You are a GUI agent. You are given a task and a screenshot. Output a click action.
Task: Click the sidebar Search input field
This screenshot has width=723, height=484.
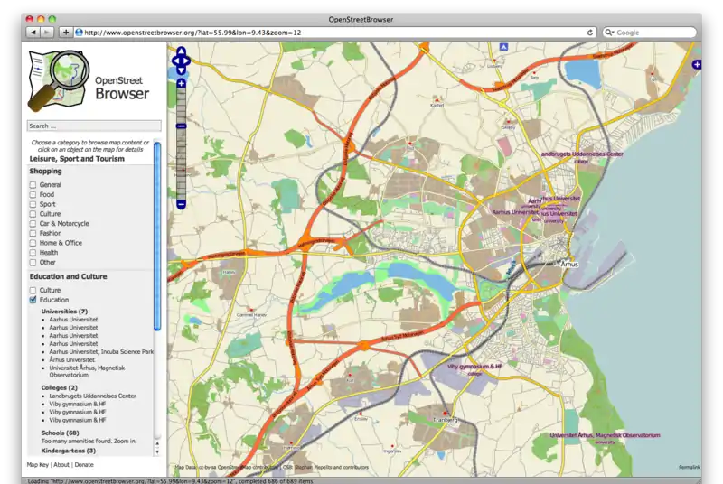tap(93, 126)
